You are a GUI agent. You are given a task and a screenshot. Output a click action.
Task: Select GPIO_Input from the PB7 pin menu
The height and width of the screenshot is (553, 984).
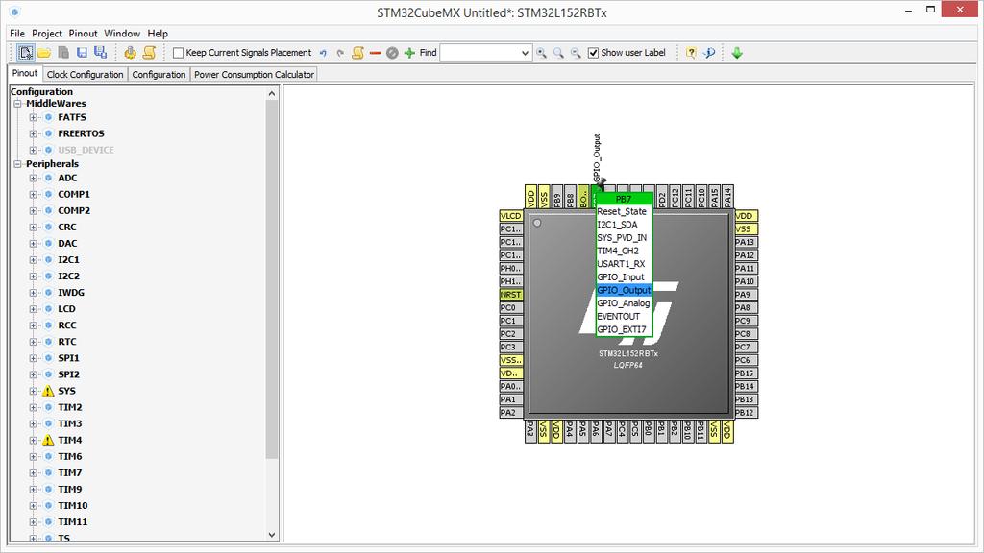pyautogui.click(x=624, y=277)
